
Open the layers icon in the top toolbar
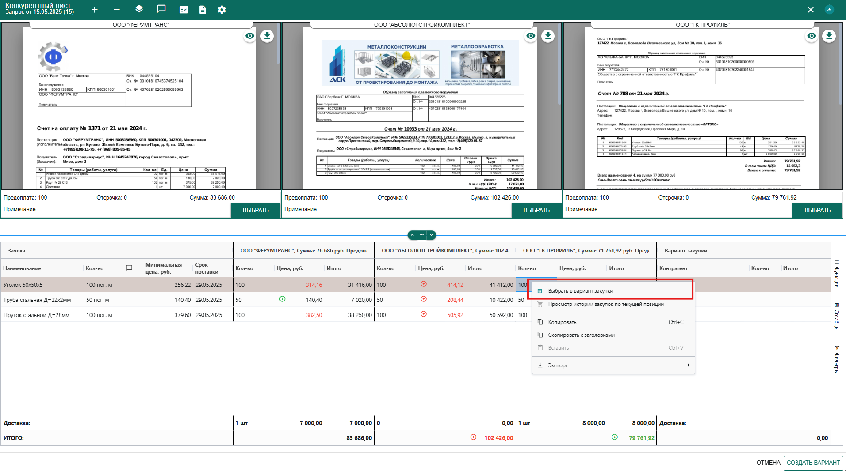pyautogui.click(x=139, y=9)
